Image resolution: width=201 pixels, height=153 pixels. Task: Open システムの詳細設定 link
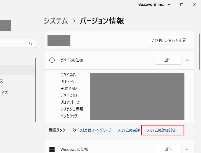tap(161, 130)
